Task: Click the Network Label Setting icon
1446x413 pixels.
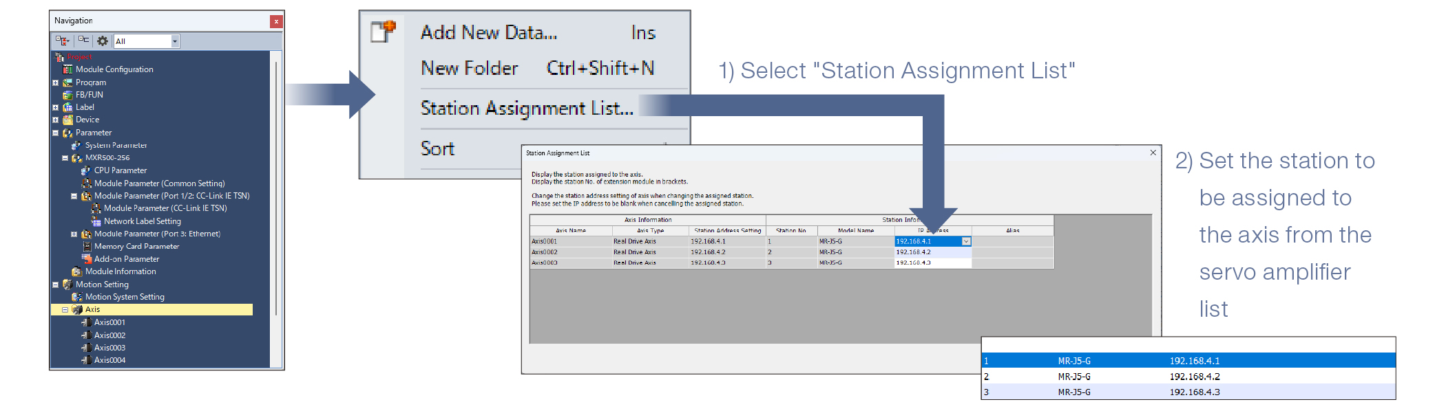Action: click(x=96, y=221)
